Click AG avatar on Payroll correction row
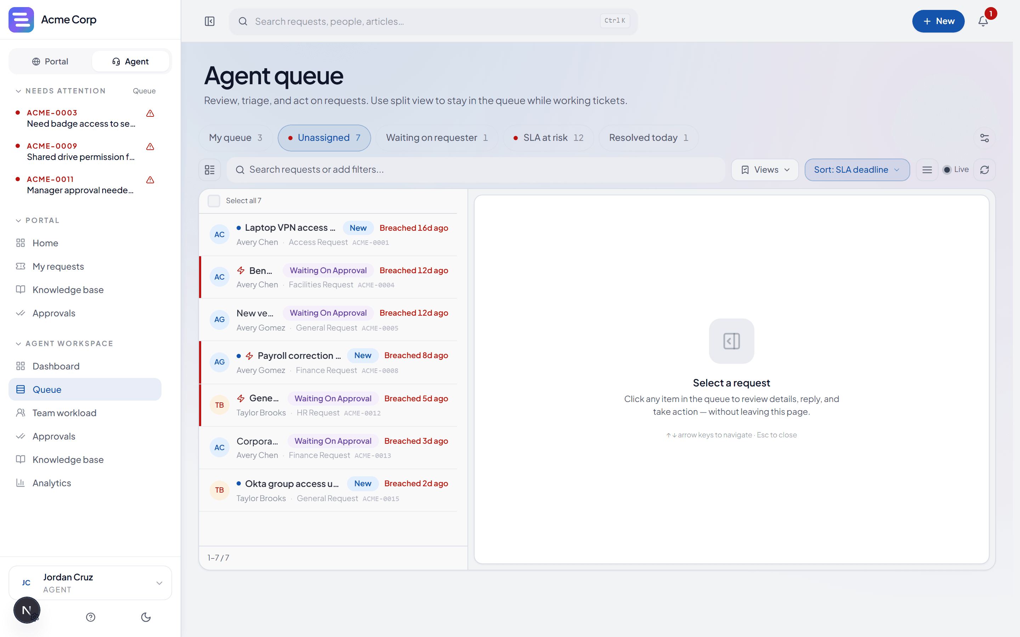The width and height of the screenshot is (1020, 637). pos(219,362)
